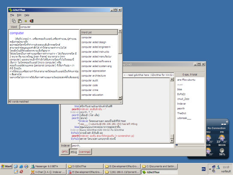Click the GDictThai taskbar button

(159, 172)
